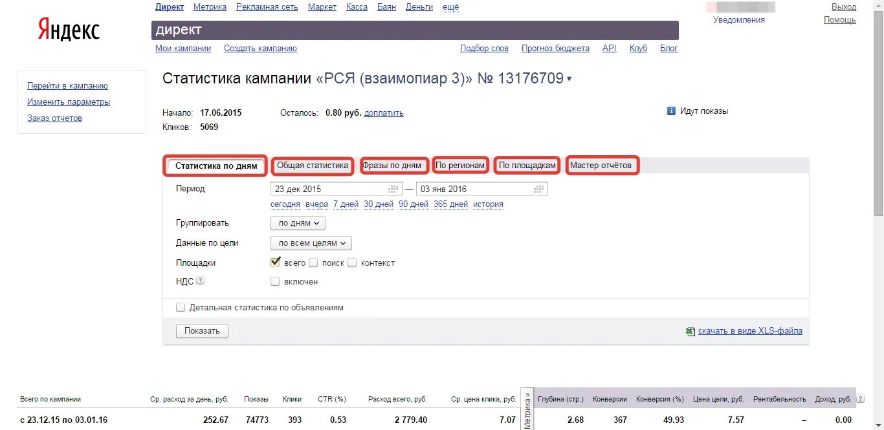Open Группировать по дням dropdown
This screenshot has width=884, height=430.
[x=298, y=223]
